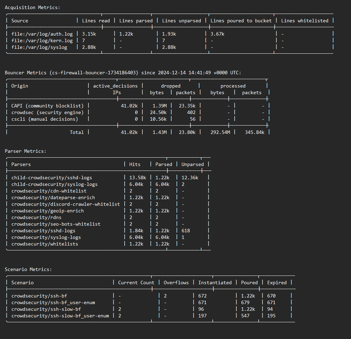The image size is (351, 339).
Task: Click the 'Acquisition Metrics:' heading
Action: click(x=33, y=8)
